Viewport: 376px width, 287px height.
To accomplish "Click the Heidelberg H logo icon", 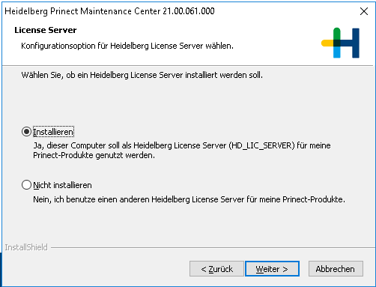I will [x=340, y=43].
